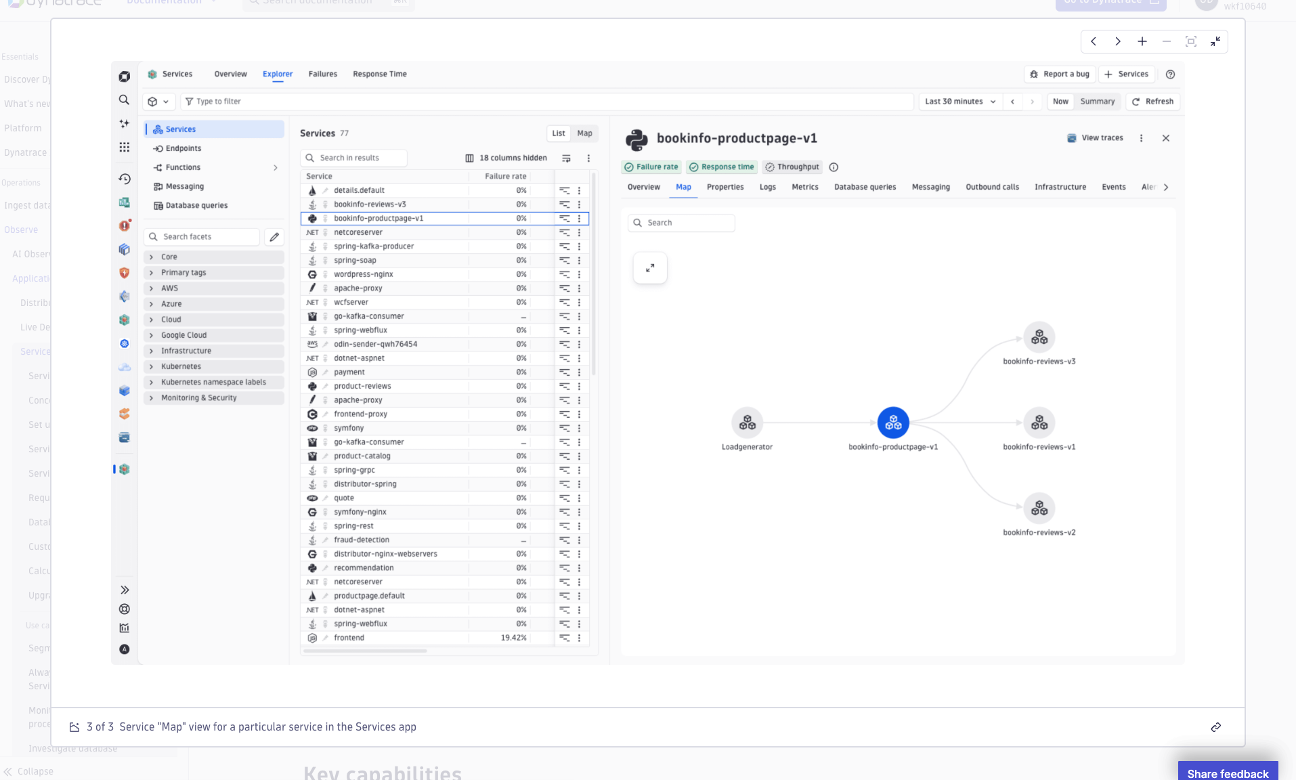This screenshot has height=780, width=1296.
Task: Switch services view to List
Action: pos(558,133)
